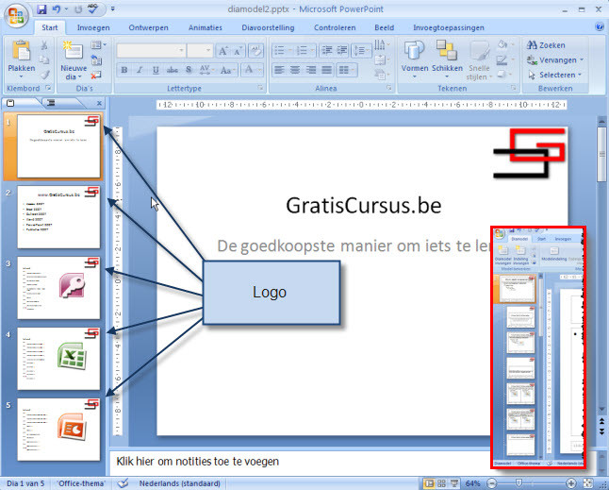This screenshot has width=609, height=490.
Task: Decrease font size with the small A
Action: coord(239,51)
